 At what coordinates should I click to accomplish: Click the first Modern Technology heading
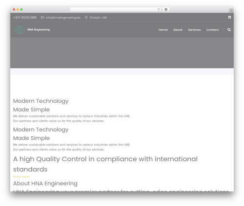(41, 101)
